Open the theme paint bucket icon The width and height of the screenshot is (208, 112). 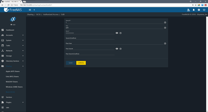coord(188,10)
